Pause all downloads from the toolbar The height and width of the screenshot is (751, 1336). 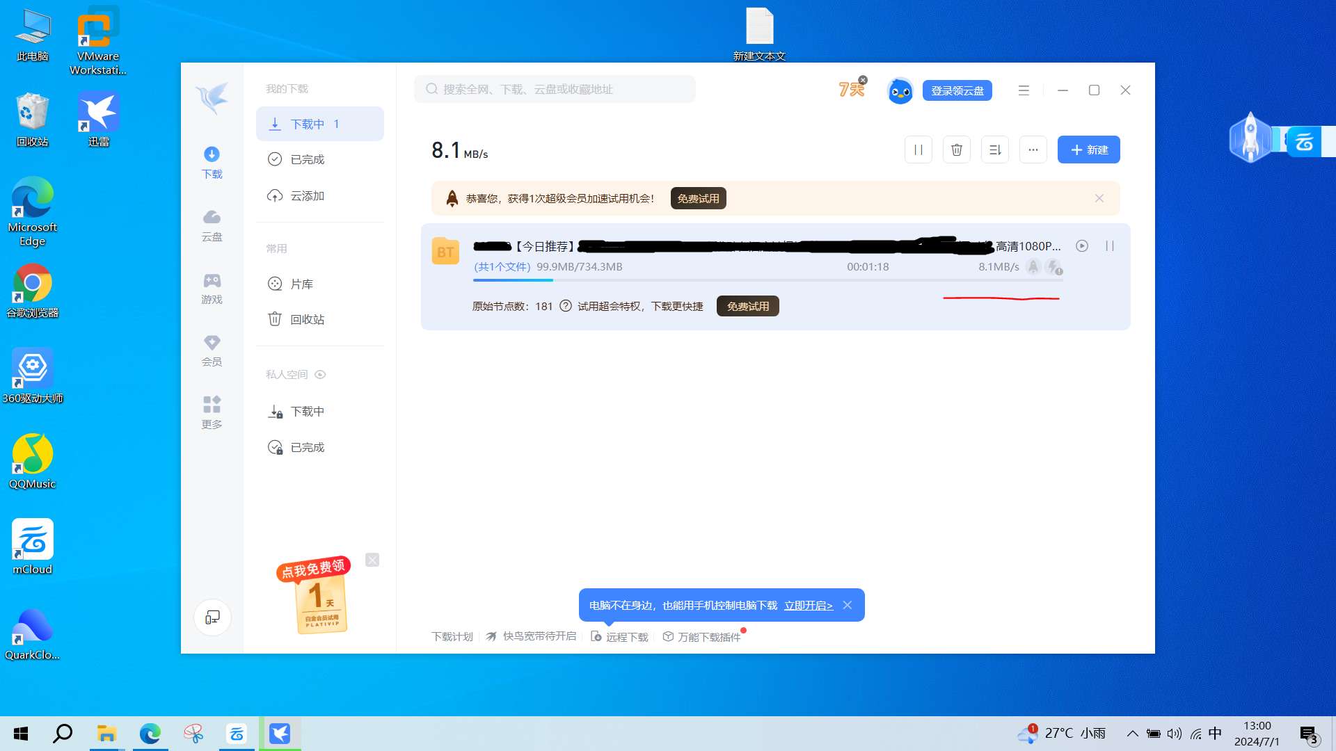(x=918, y=150)
